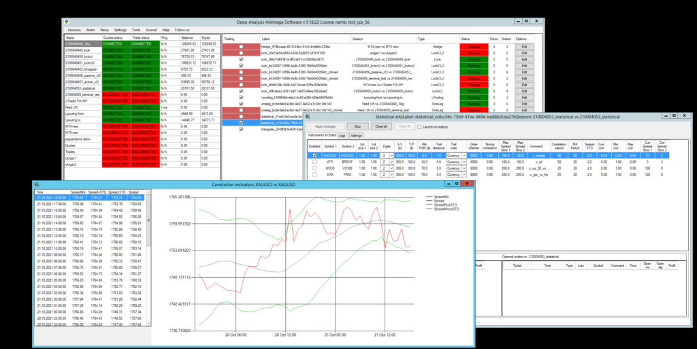
Task: Toggle Trading checkbox for l-pooling_f499690d row
Action: tap(241, 97)
